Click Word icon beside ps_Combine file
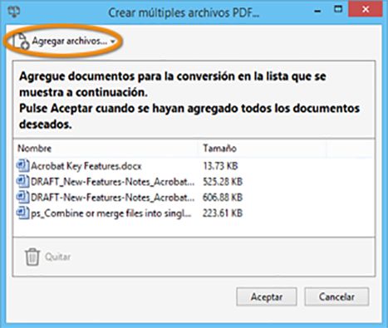Viewport: 388px width, 328px height. 22,213
